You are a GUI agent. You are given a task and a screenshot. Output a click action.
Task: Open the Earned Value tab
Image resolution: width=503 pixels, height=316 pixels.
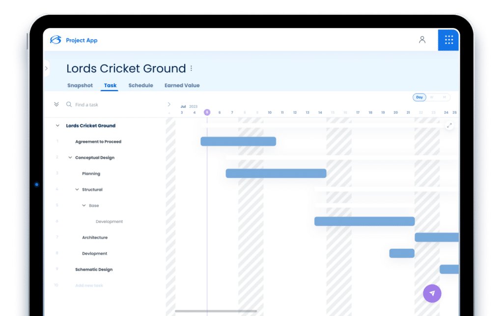point(182,85)
